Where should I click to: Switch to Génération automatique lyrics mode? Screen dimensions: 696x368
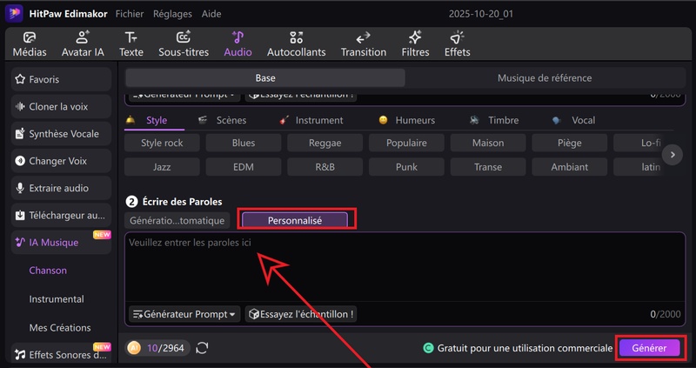click(177, 221)
